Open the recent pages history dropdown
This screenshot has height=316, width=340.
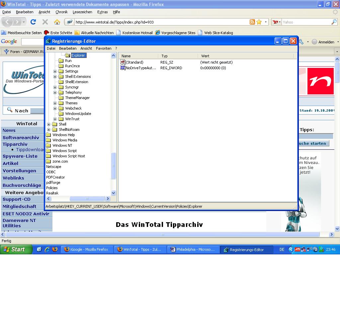[24, 22]
